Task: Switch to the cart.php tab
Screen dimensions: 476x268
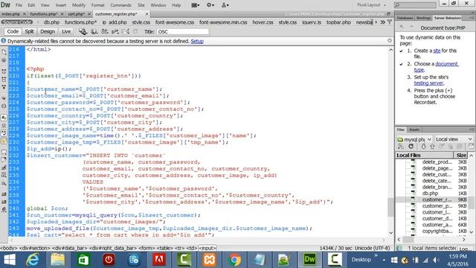Action: pyautogui.click(x=76, y=14)
